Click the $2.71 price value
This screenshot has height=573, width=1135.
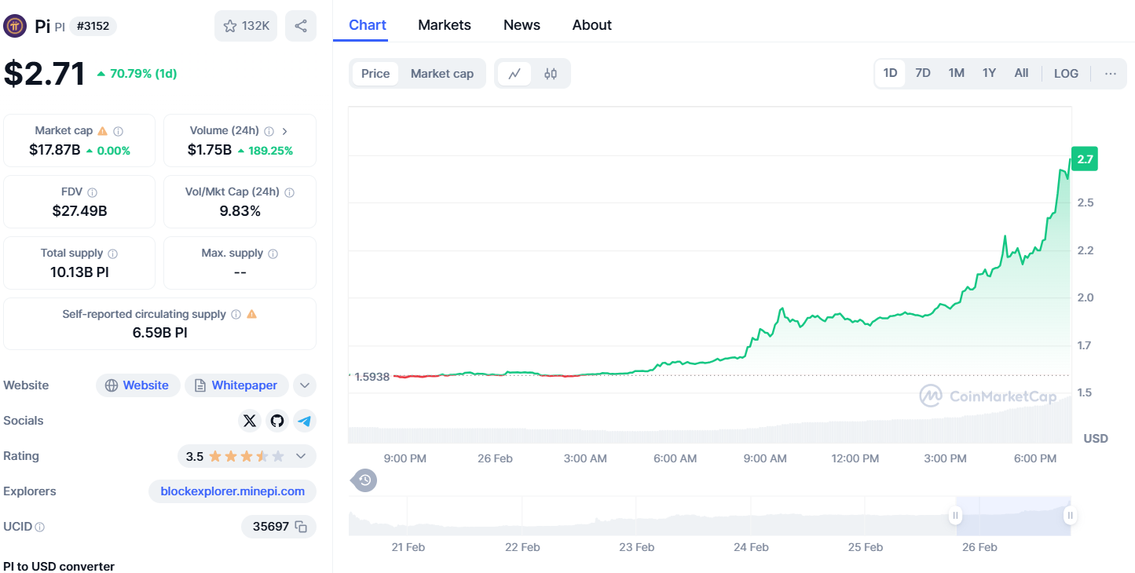coord(45,74)
